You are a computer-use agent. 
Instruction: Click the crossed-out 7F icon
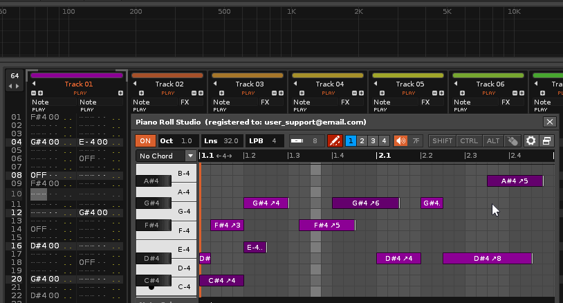coord(416,140)
